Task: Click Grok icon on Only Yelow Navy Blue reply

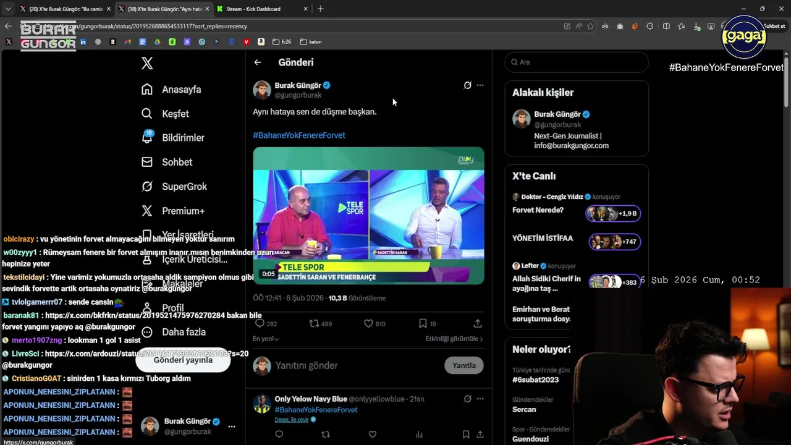Action: (x=468, y=399)
